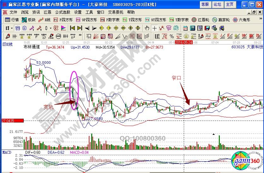Click the 论坛 forum button
This screenshot has width=264, height=173.
click(217, 4)
